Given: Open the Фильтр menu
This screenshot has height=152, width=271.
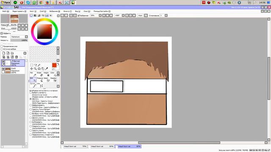Looking at the screenshot, I should click(x=68, y=11).
